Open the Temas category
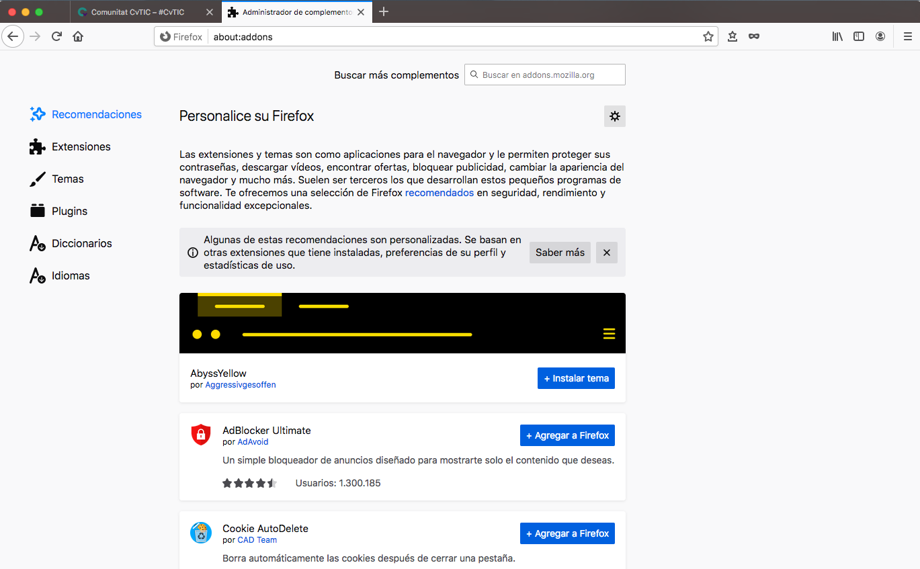920x569 pixels. [x=57, y=179]
